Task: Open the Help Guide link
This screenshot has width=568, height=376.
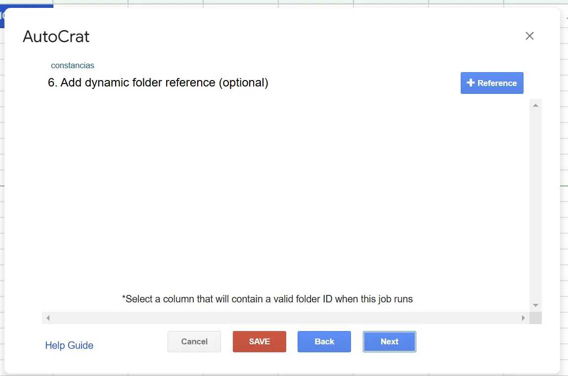Action: [69, 345]
